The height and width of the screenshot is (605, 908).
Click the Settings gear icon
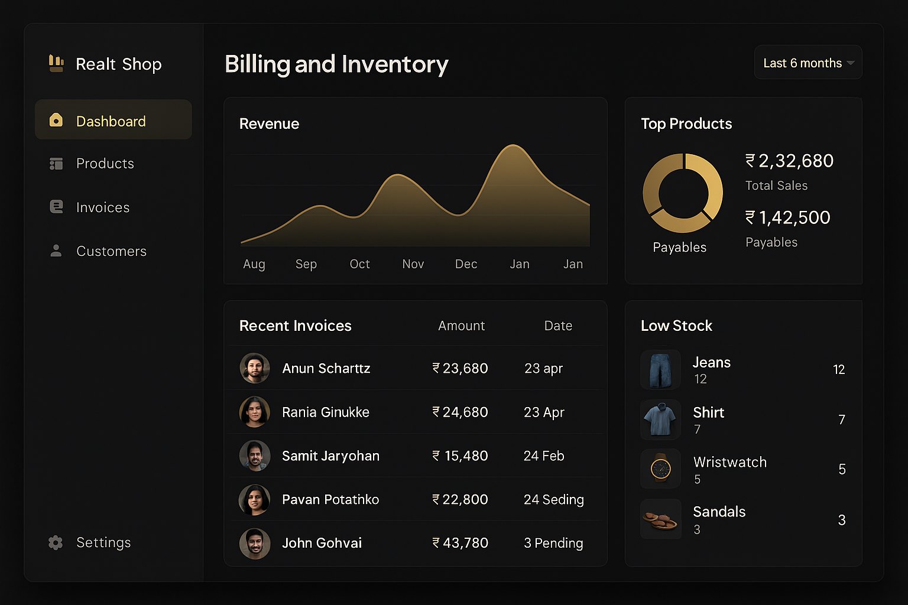[x=56, y=542]
